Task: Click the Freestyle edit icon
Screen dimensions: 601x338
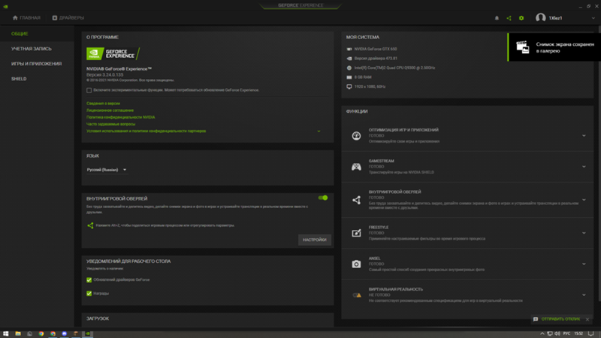Action: pyautogui.click(x=356, y=233)
